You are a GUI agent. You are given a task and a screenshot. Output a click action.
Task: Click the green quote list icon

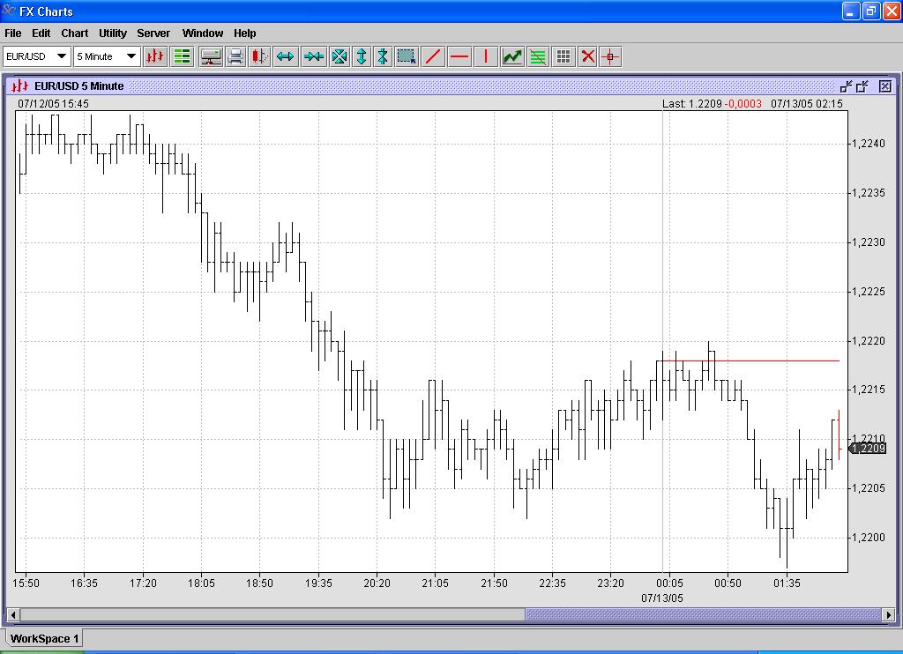(x=182, y=56)
